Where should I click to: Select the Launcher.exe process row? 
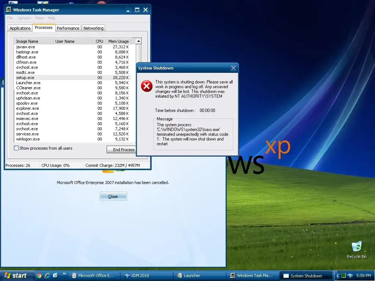73,83
